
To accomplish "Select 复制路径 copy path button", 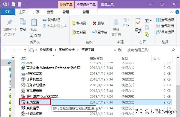I will (51, 20).
